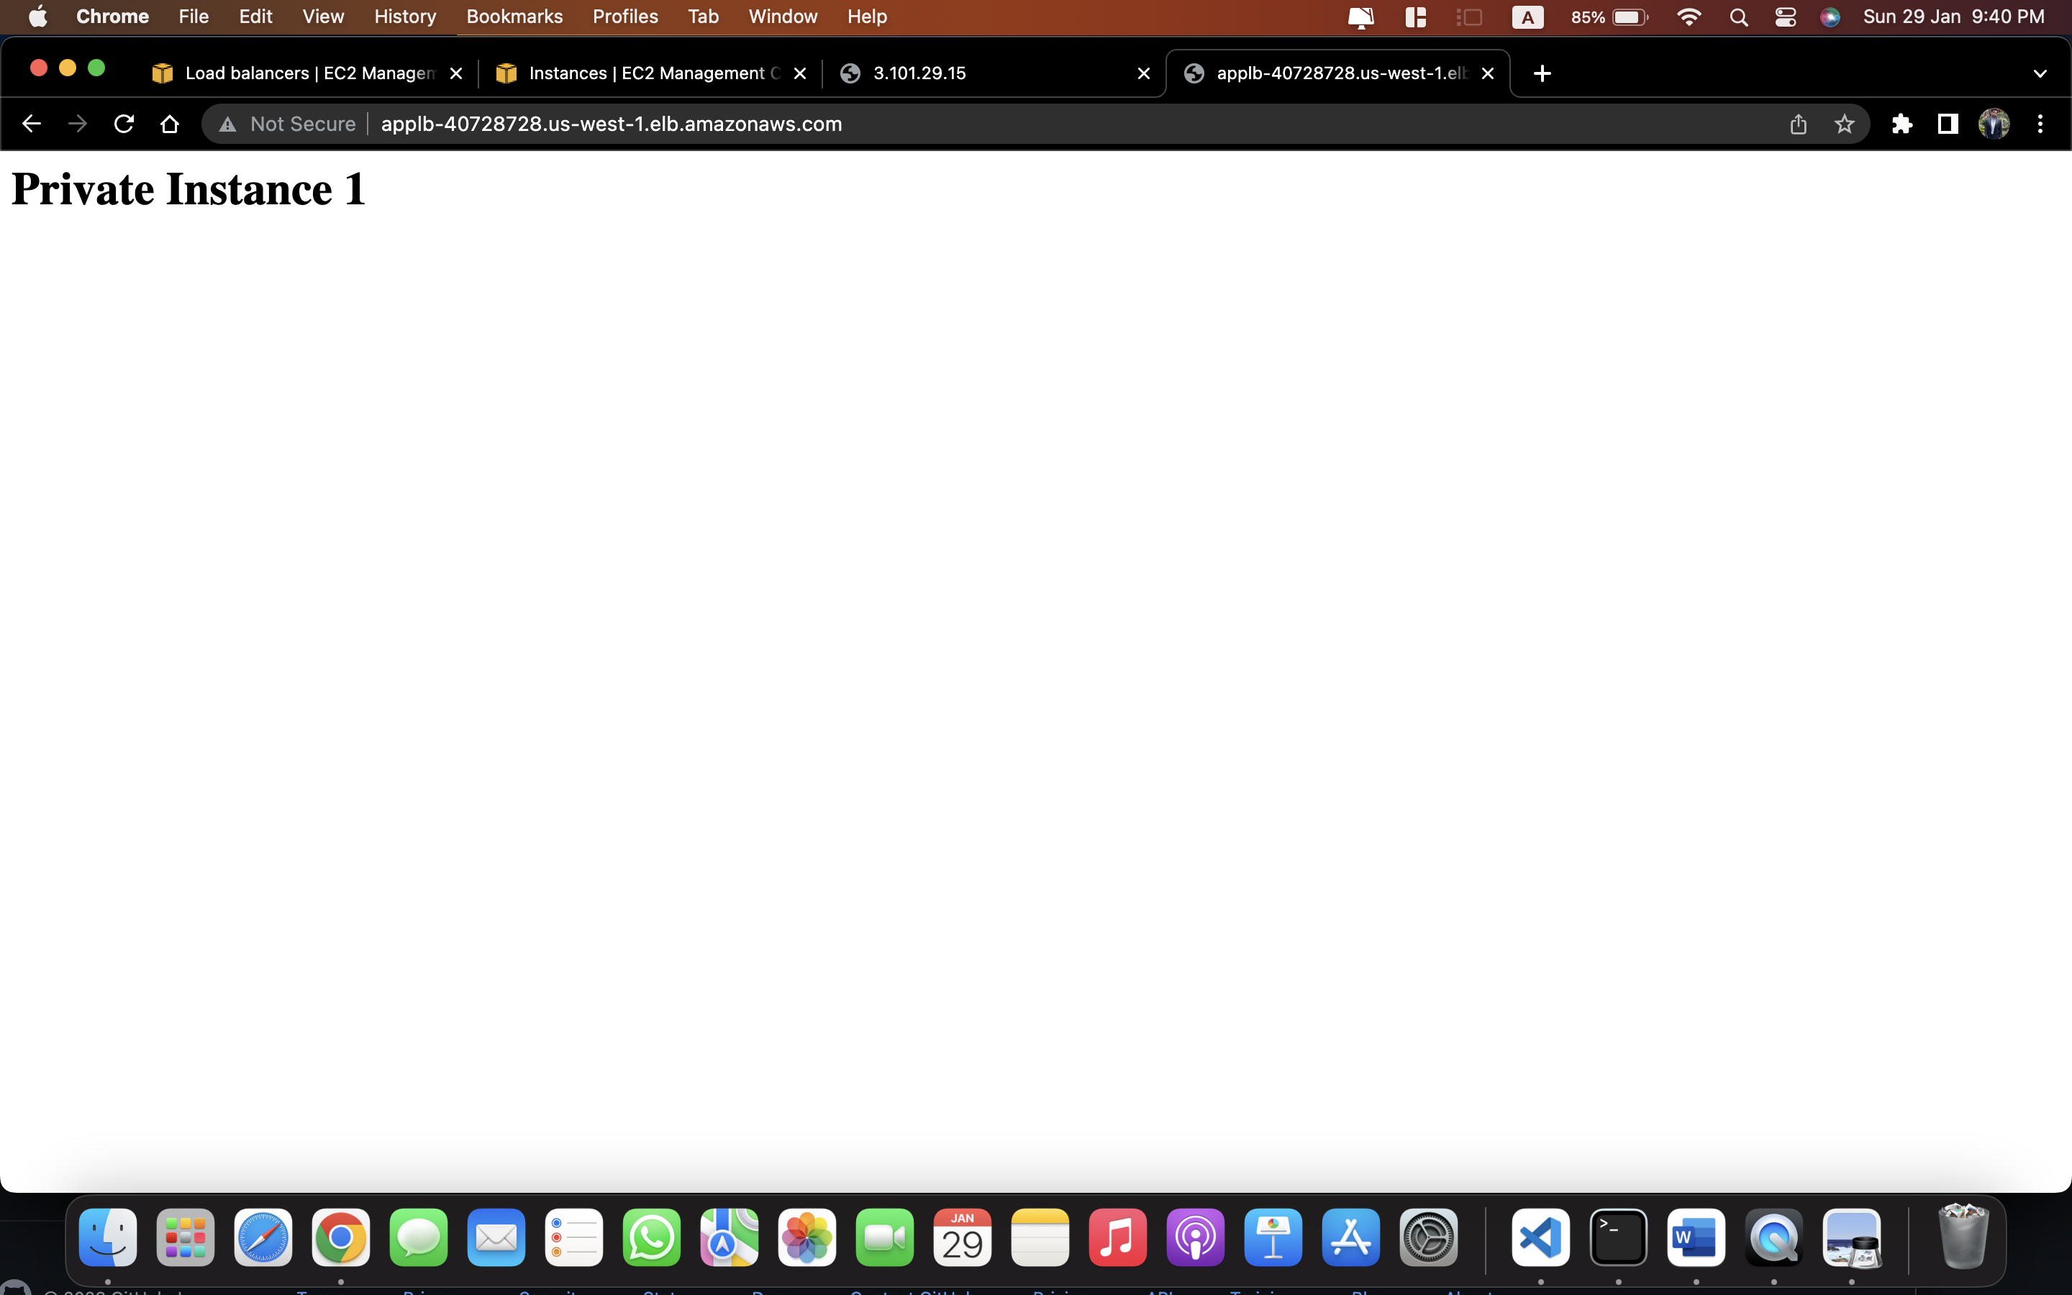This screenshot has height=1295, width=2072.
Task: Bookmark this page with star icon
Action: [x=1844, y=124]
